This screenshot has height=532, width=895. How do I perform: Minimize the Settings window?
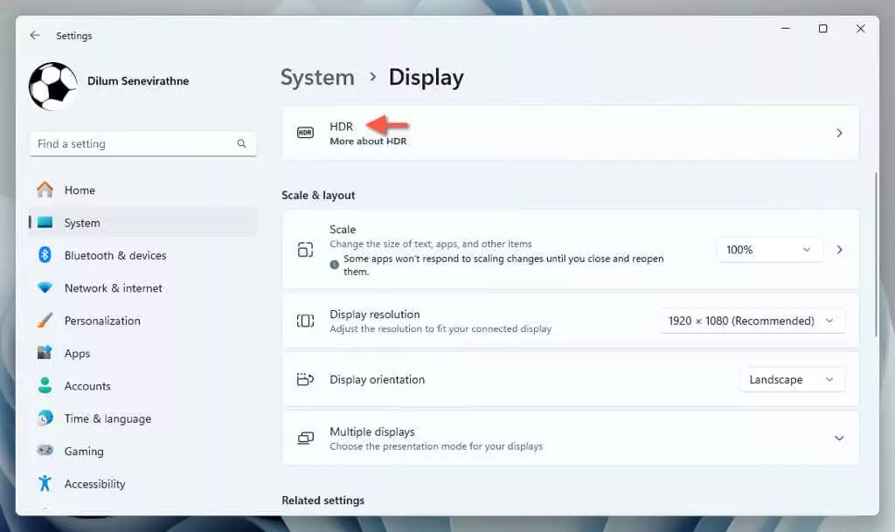786,29
